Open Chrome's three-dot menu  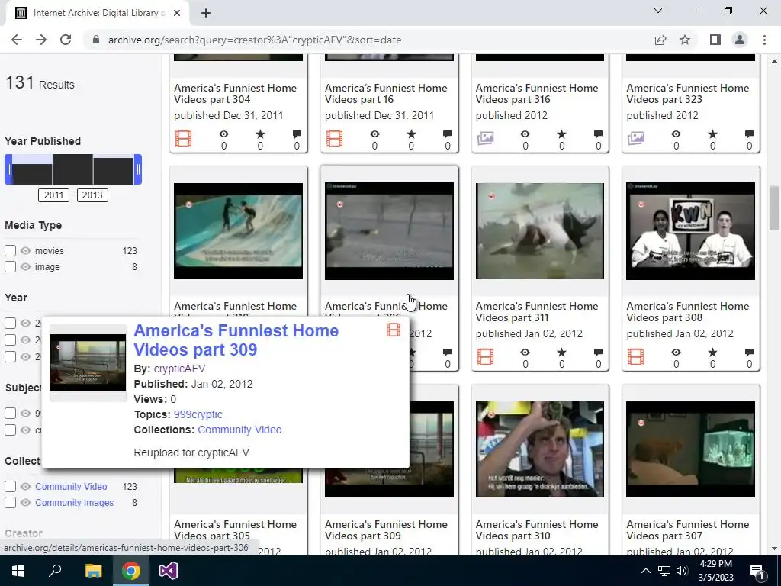(764, 40)
